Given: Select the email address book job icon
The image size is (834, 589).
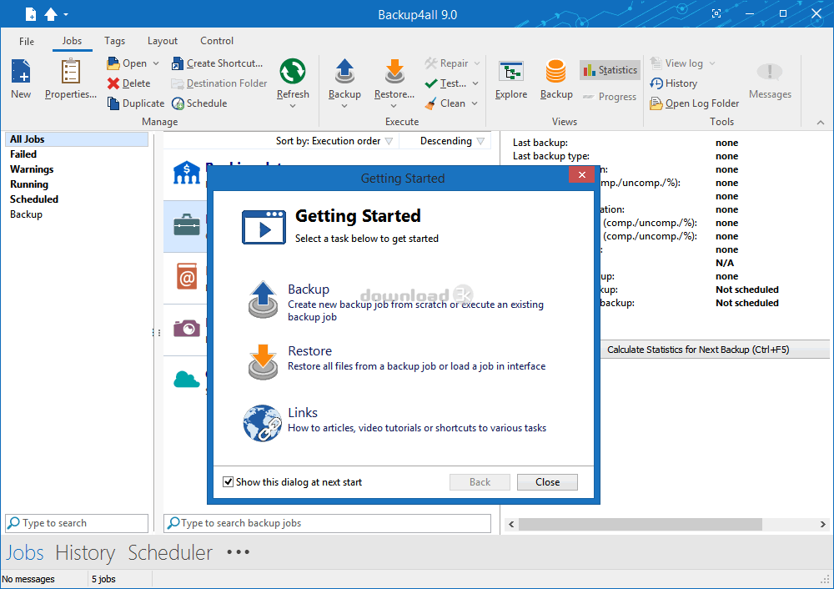Looking at the screenshot, I should coord(187,277).
